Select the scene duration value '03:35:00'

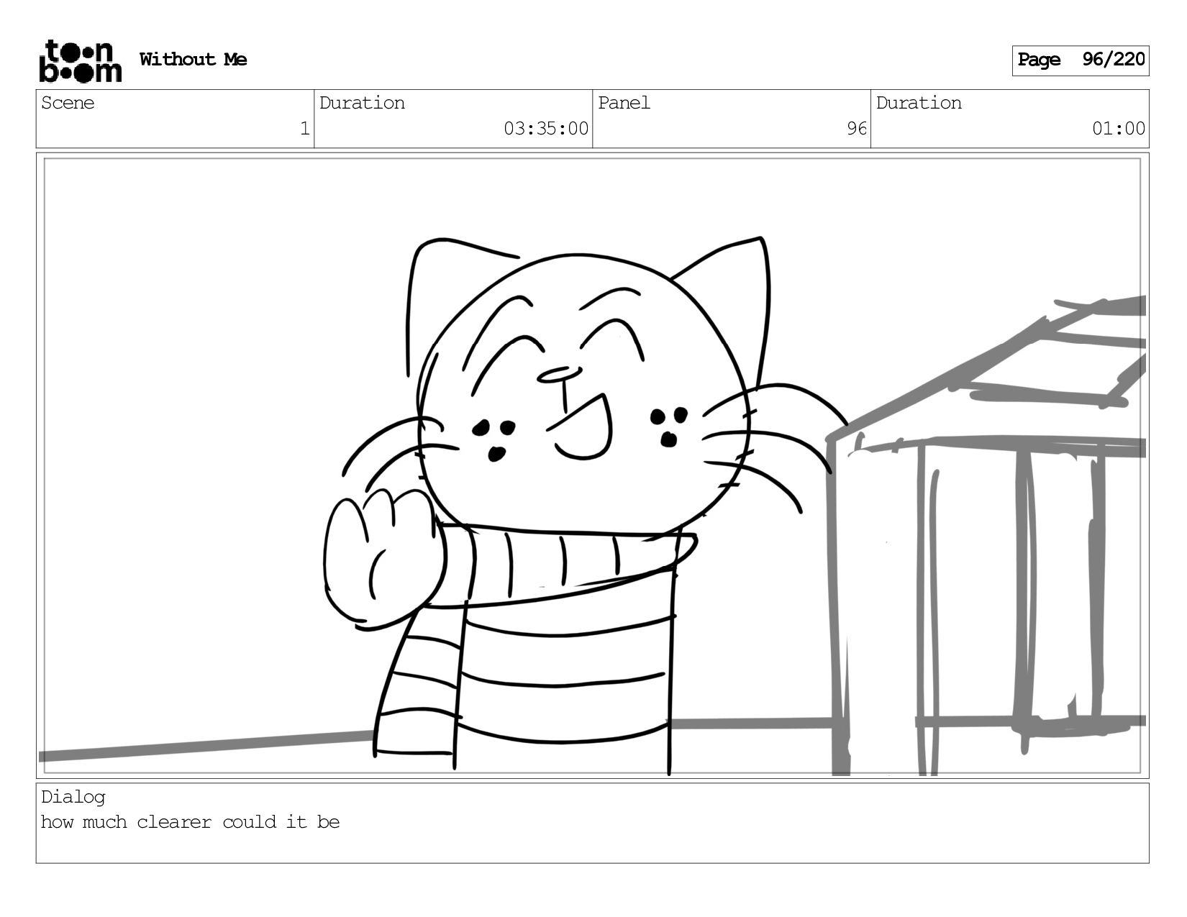tap(546, 129)
